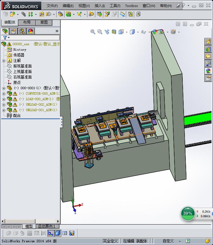Select the 原点 origin item
Image resolution: width=213 pixels, height=245 pixels.
point(17,82)
